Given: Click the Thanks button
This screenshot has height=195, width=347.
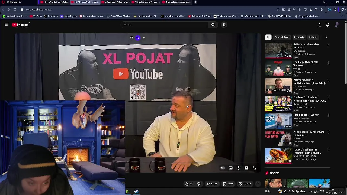Looking at the screenshot, I should click(245, 184).
